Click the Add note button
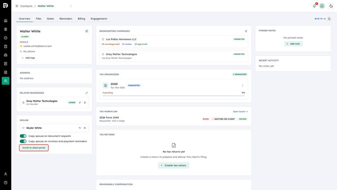The width and height of the screenshot is (337, 190). tap(293, 44)
